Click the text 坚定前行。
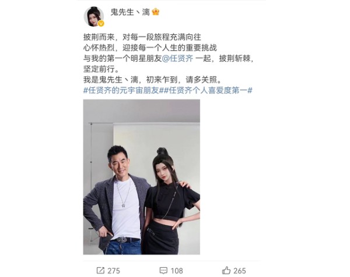Screen dimensions: 350x277 (101, 69)
